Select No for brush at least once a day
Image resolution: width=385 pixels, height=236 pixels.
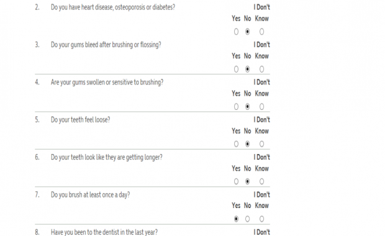pos(247,219)
